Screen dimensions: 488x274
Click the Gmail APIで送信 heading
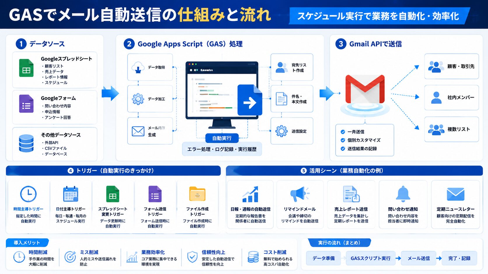tap(375, 44)
